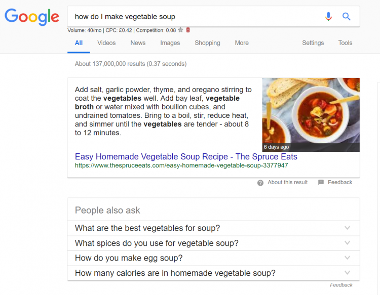The width and height of the screenshot is (380, 295).
Task: Open the Tools search options
Action: coord(345,43)
